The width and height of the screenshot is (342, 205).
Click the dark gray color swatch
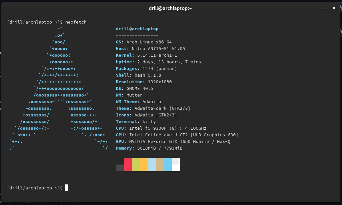point(120,168)
